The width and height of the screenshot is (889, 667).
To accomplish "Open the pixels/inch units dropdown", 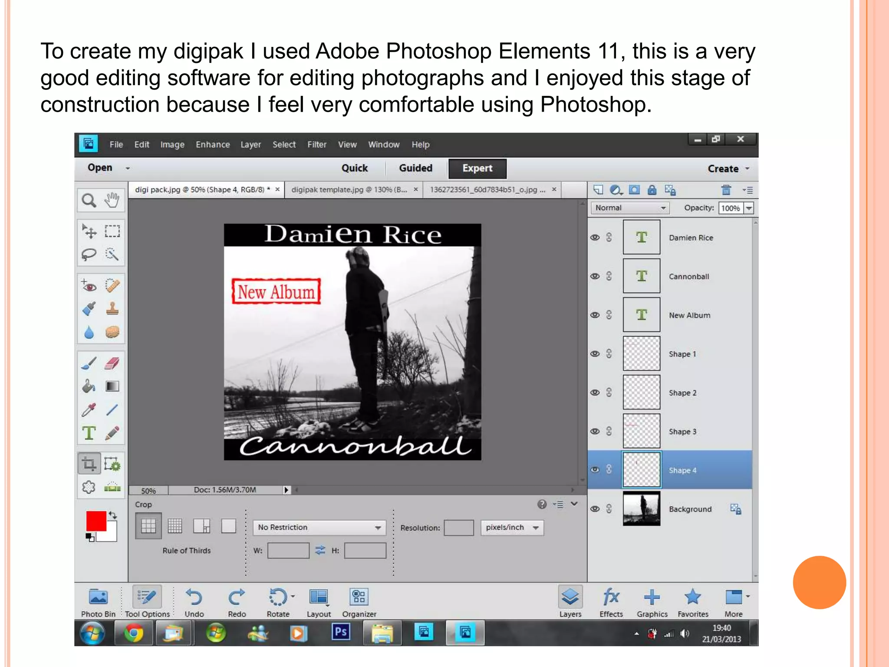I will [512, 527].
